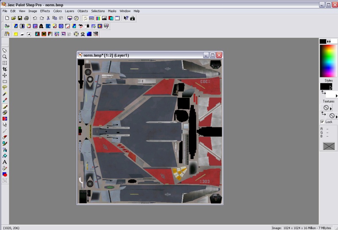Swap foreground and background colors arrow
Image resolution: width=338 pixels, height=230 pixels.
pyautogui.click(x=329, y=41)
